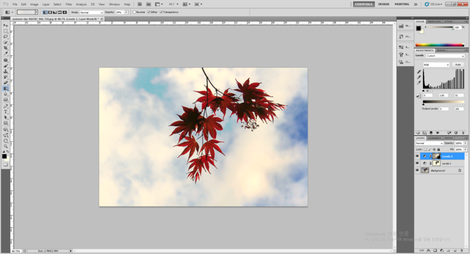Hide the Background layer via eye icon

pos(417,171)
